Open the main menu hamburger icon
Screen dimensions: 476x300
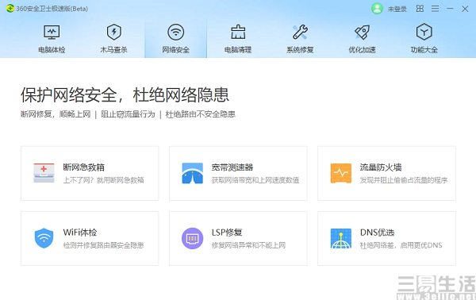435,9
